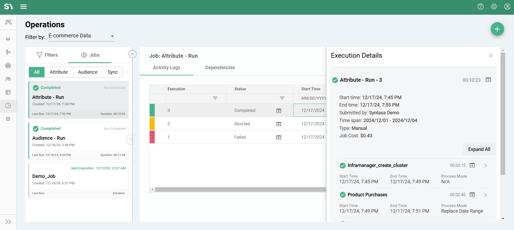Click the horizontal scrollbar under executions table
Viewport: 514px width, 230px height.
coord(240,190)
